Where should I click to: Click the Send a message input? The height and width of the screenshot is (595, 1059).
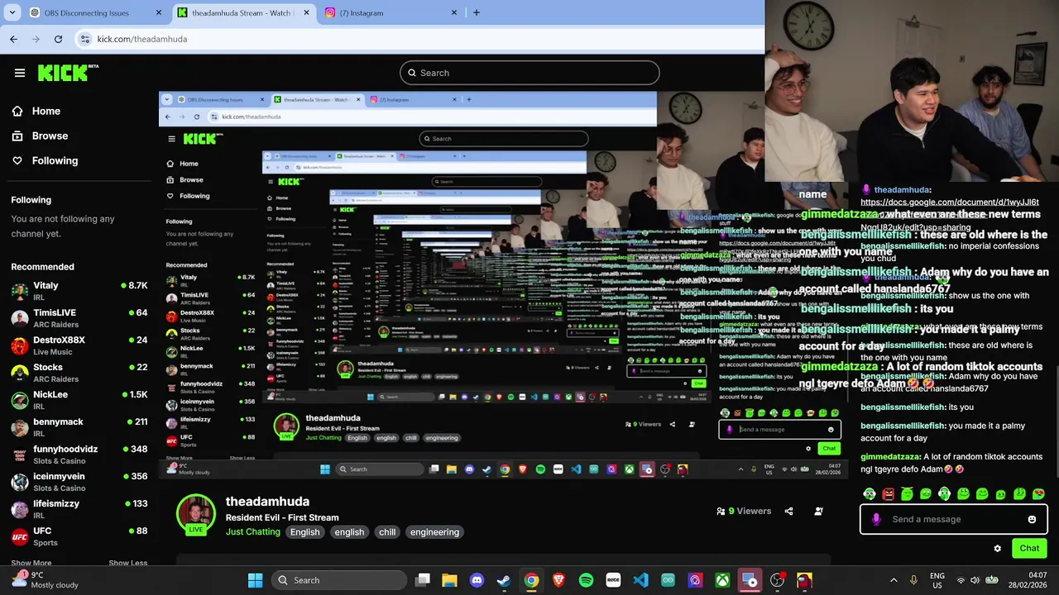pos(953,519)
